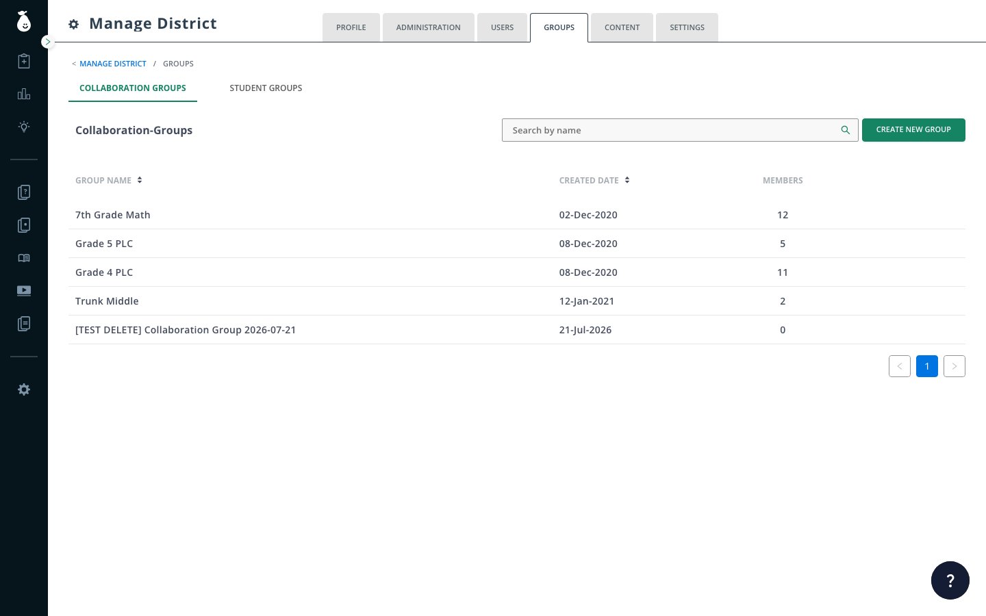Switch to the Content tab

pyautogui.click(x=622, y=27)
